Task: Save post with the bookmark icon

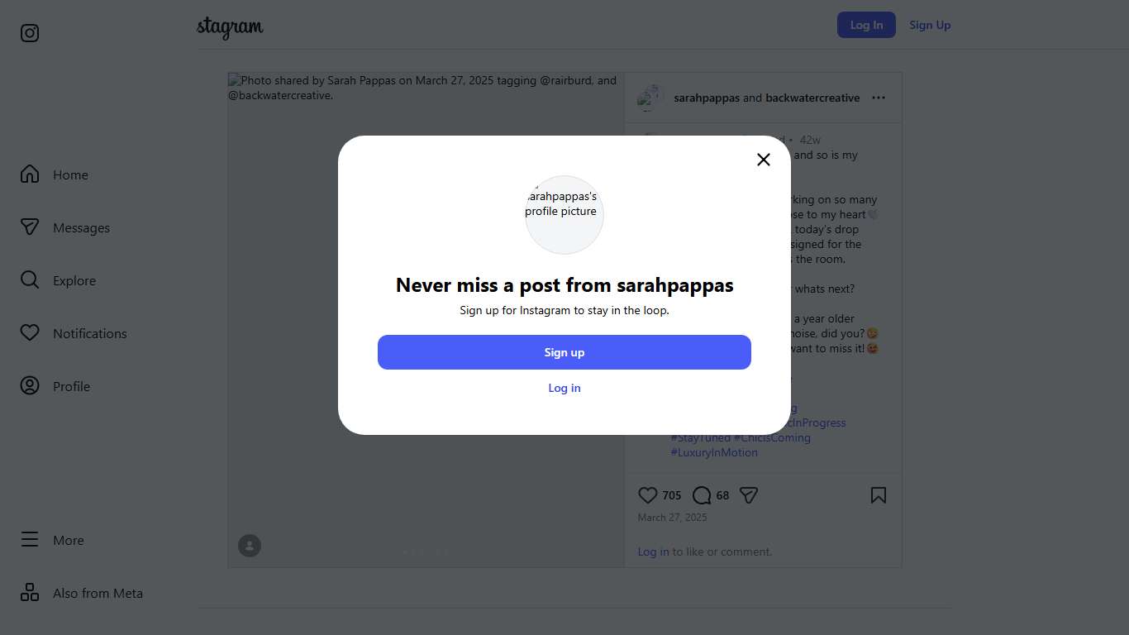Action: (x=879, y=495)
